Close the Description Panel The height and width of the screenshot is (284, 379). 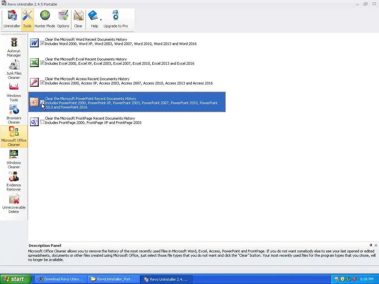(x=376, y=245)
